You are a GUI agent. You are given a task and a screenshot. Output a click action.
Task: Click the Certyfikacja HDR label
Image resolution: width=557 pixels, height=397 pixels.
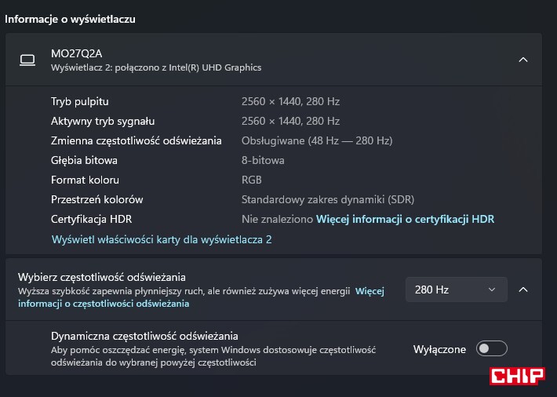91,220
